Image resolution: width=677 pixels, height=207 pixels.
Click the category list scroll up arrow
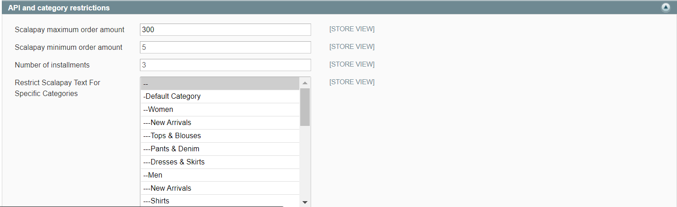(305, 83)
